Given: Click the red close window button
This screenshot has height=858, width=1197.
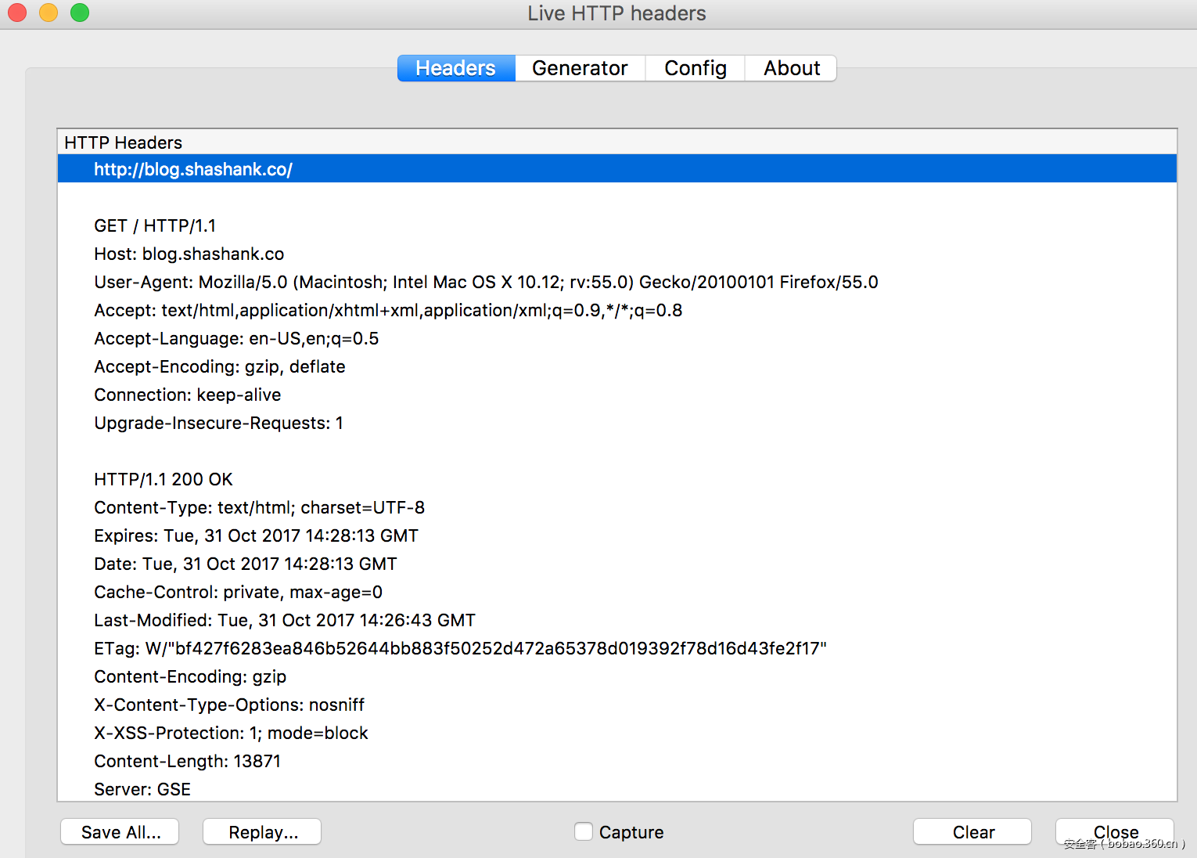Looking at the screenshot, I should [x=17, y=13].
